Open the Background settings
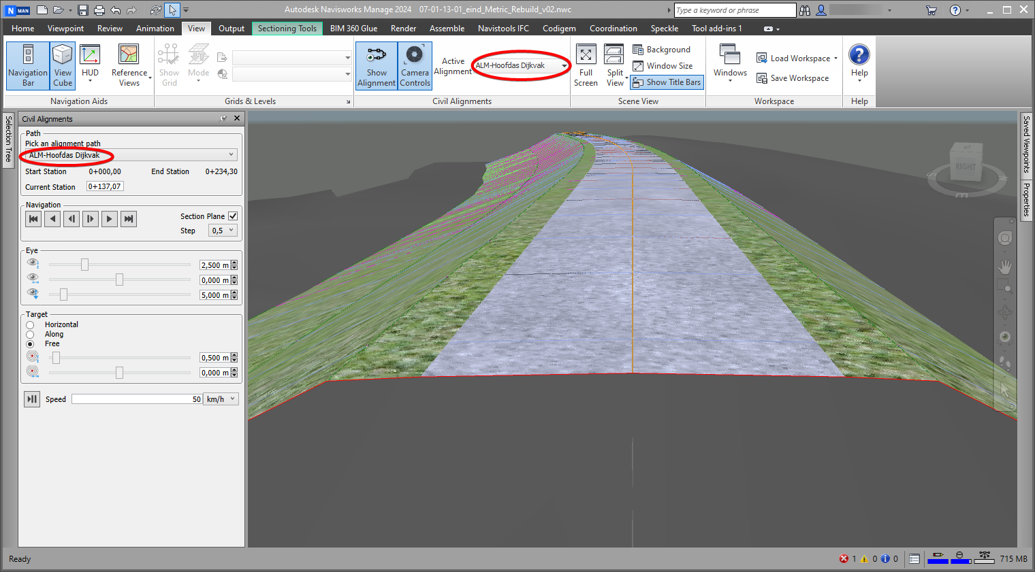Screen dimensions: 1035x572 pyautogui.click(x=661, y=50)
